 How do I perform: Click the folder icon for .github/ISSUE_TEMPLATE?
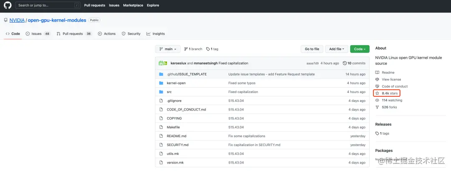pos(161,74)
